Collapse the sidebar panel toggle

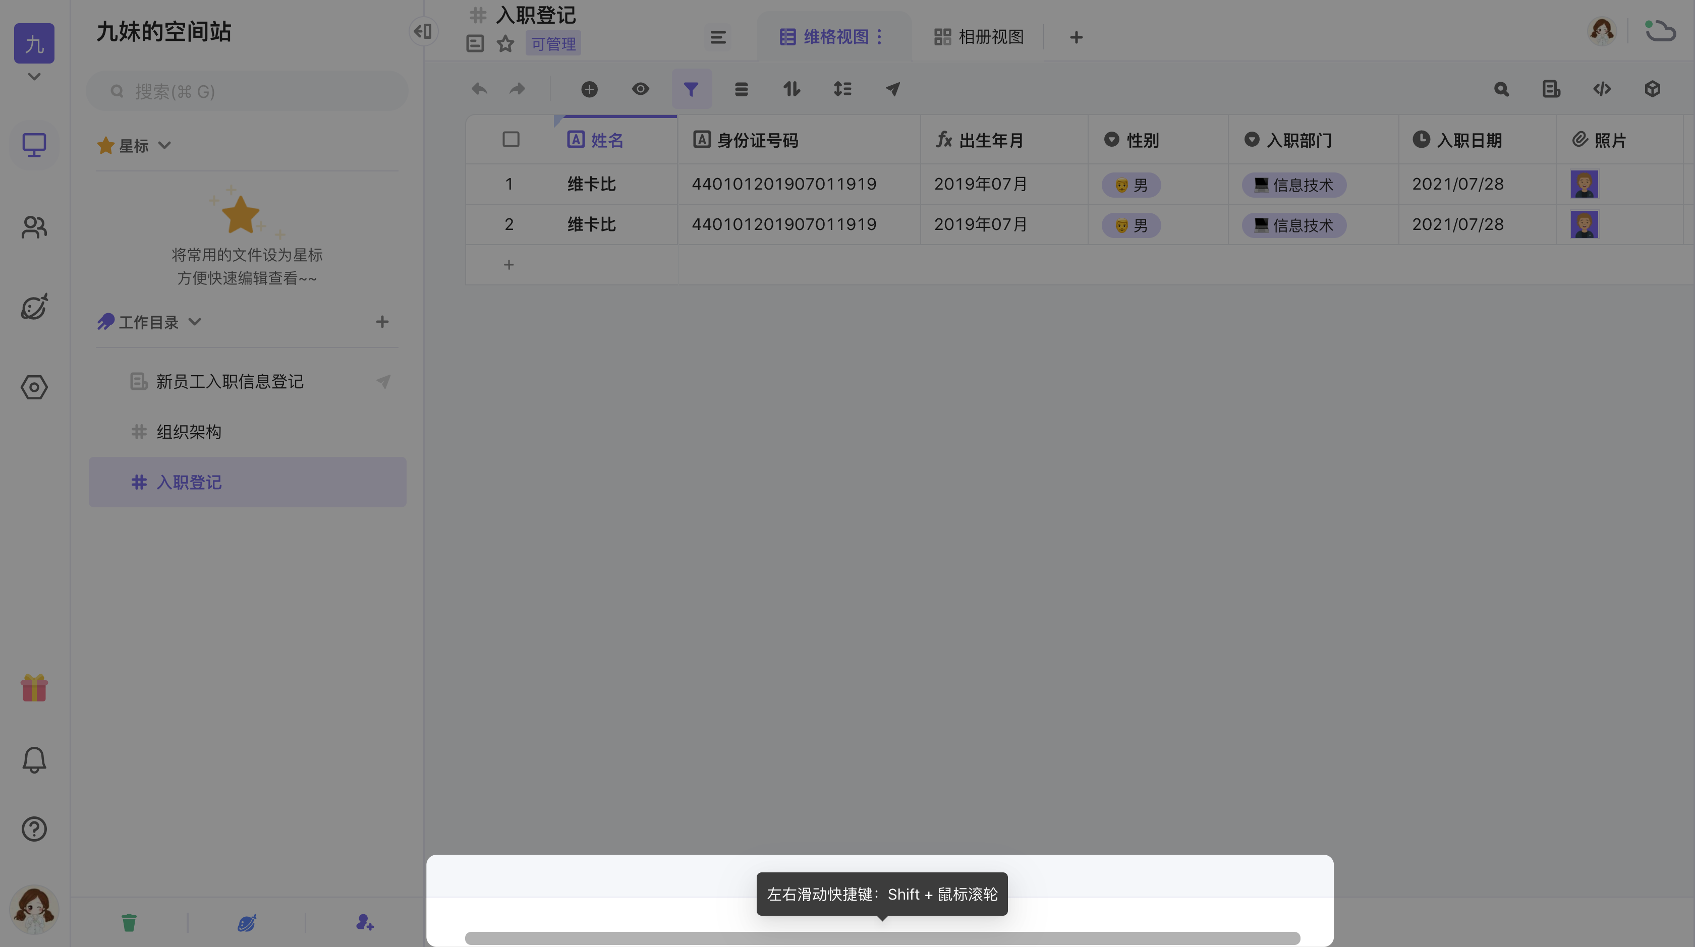(423, 31)
